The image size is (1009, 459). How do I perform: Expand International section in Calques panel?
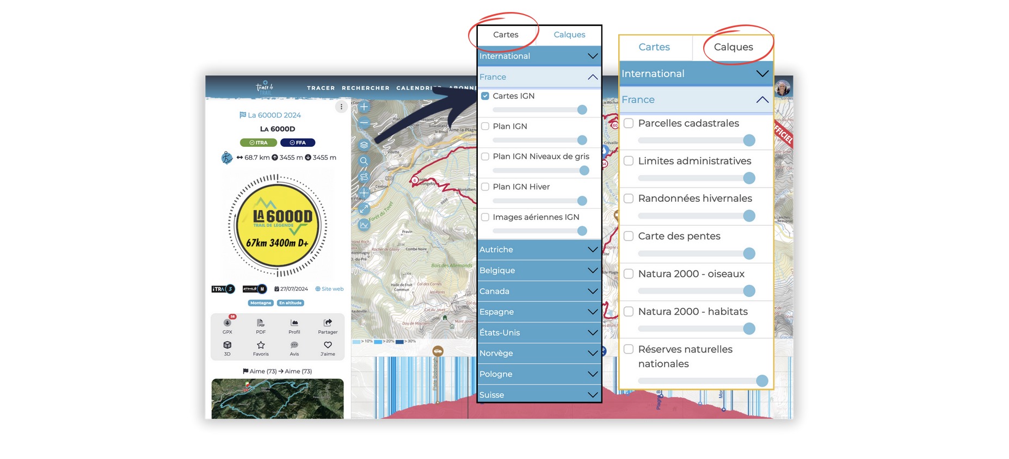(x=696, y=73)
